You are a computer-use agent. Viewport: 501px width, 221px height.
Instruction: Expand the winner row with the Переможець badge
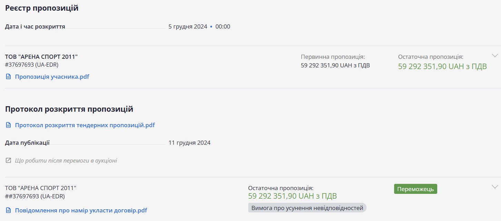click(x=495, y=187)
